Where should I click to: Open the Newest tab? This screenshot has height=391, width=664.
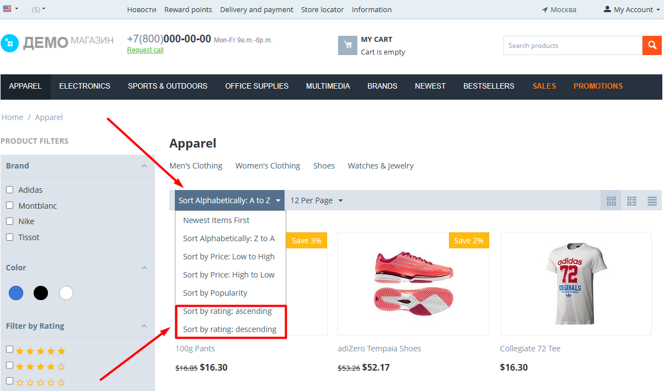click(430, 86)
